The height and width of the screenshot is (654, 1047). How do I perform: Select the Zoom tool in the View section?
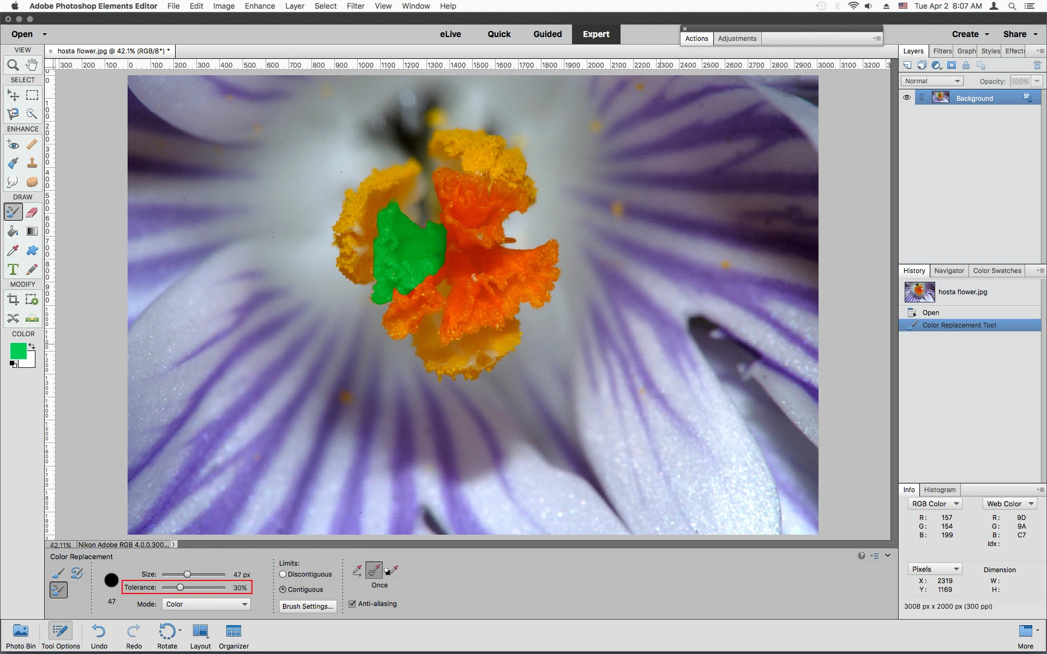coord(13,65)
